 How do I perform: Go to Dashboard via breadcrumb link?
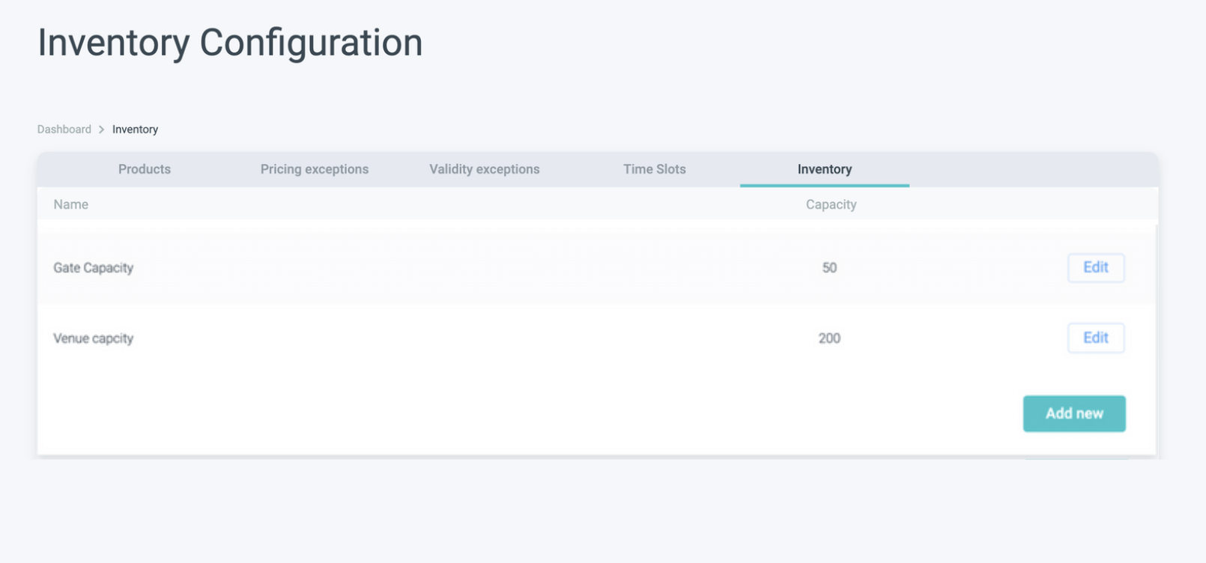pyautogui.click(x=64, y=130)
